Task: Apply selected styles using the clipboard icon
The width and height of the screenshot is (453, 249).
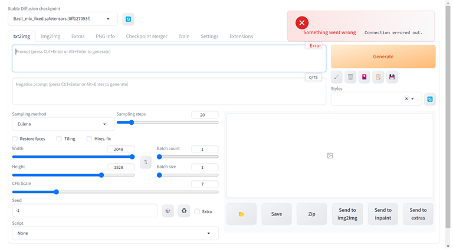Action: 378,77
